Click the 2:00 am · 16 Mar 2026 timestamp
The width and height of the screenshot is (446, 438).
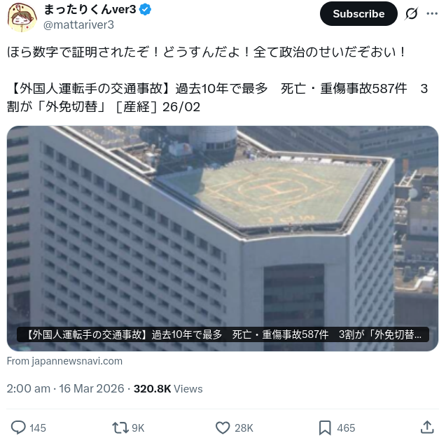pyautogui.click(x=65, y=388)
